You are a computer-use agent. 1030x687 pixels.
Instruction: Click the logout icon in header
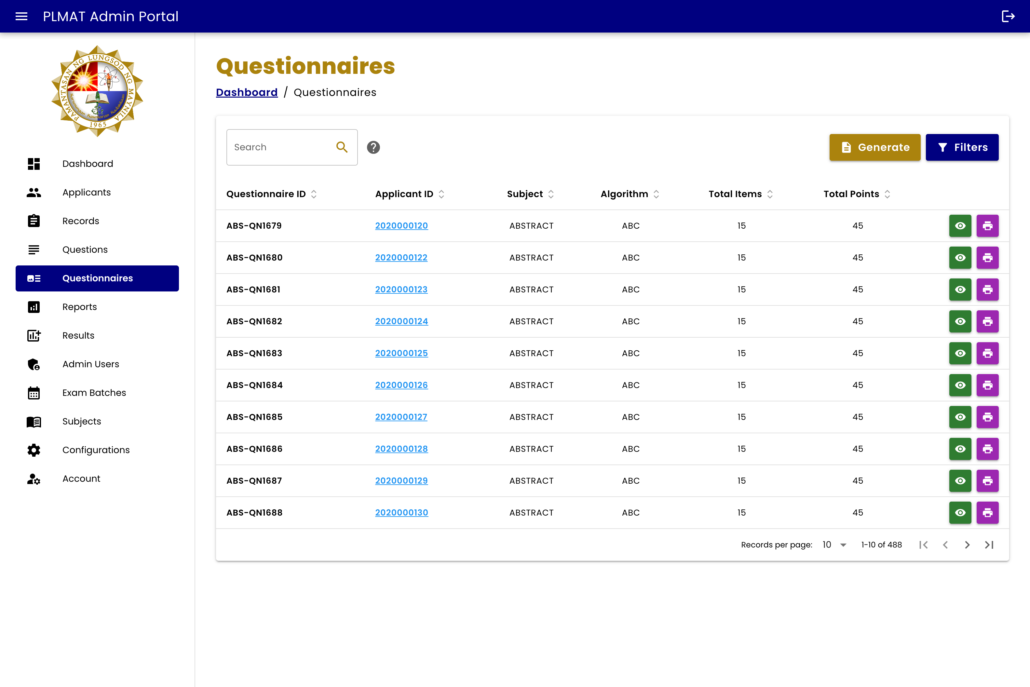coord(1008,16)
